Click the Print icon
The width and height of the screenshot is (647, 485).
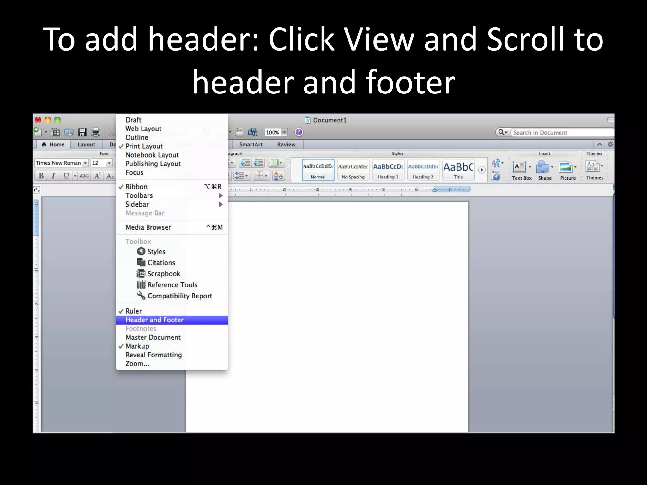(x=95, y=132)
